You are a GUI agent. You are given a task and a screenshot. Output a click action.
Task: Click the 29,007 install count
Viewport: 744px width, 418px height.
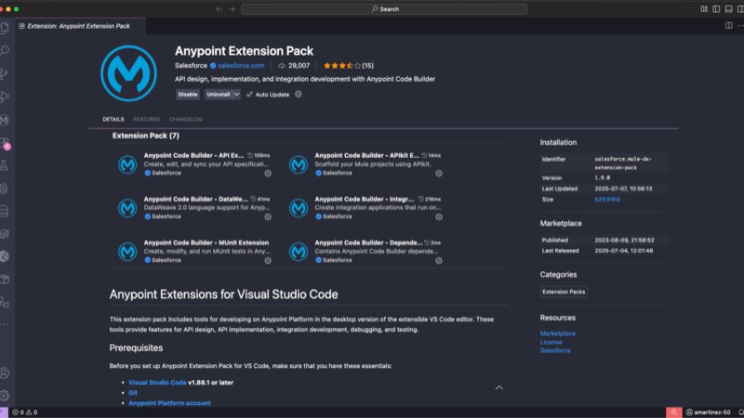coord(294,65)
